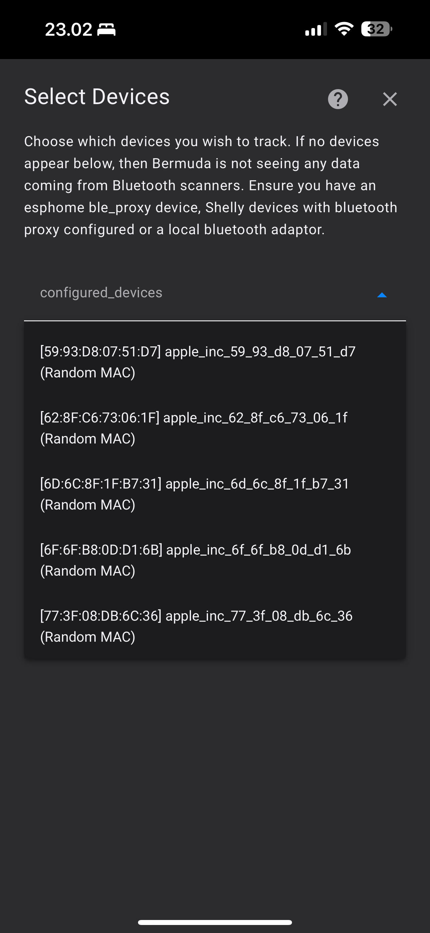The width and height of the screenshot is (430, 933).
Task: Click the X icon to dismiss Select Devices
Action: (x=389, y=99)
